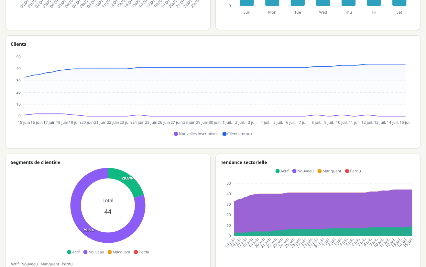Toggle Actif in Tendance sectorielle legend
The image size is (426, 267).
[282, 171]
